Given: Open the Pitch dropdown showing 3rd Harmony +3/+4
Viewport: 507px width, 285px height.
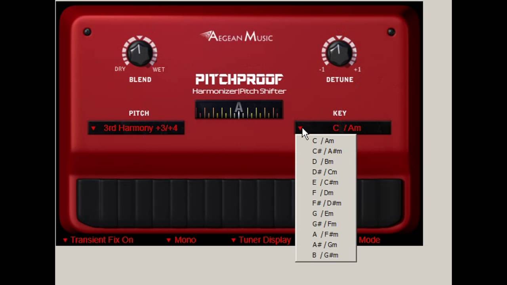Looking at the screenshot, I should [x=136, y=128].
